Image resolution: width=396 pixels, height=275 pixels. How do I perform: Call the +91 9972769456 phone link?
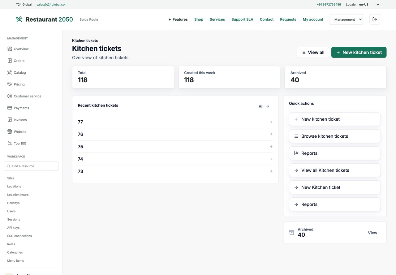(x=329, y=5)
